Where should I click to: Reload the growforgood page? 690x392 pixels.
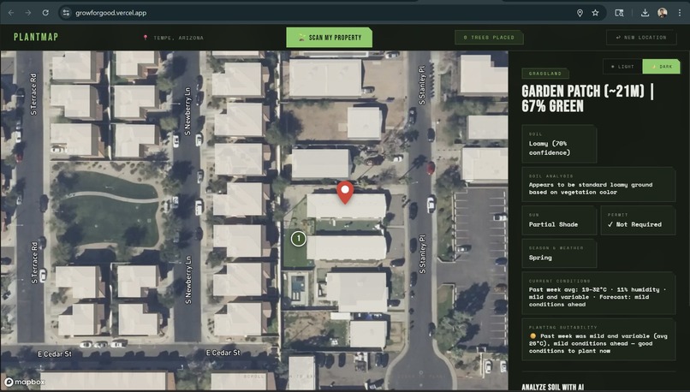pos(45,13)
